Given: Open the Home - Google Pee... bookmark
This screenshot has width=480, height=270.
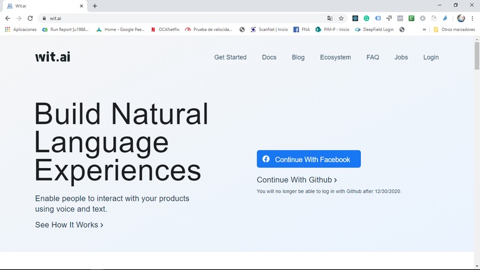Looking at the screenshot, I should click(x=120, y=29).
